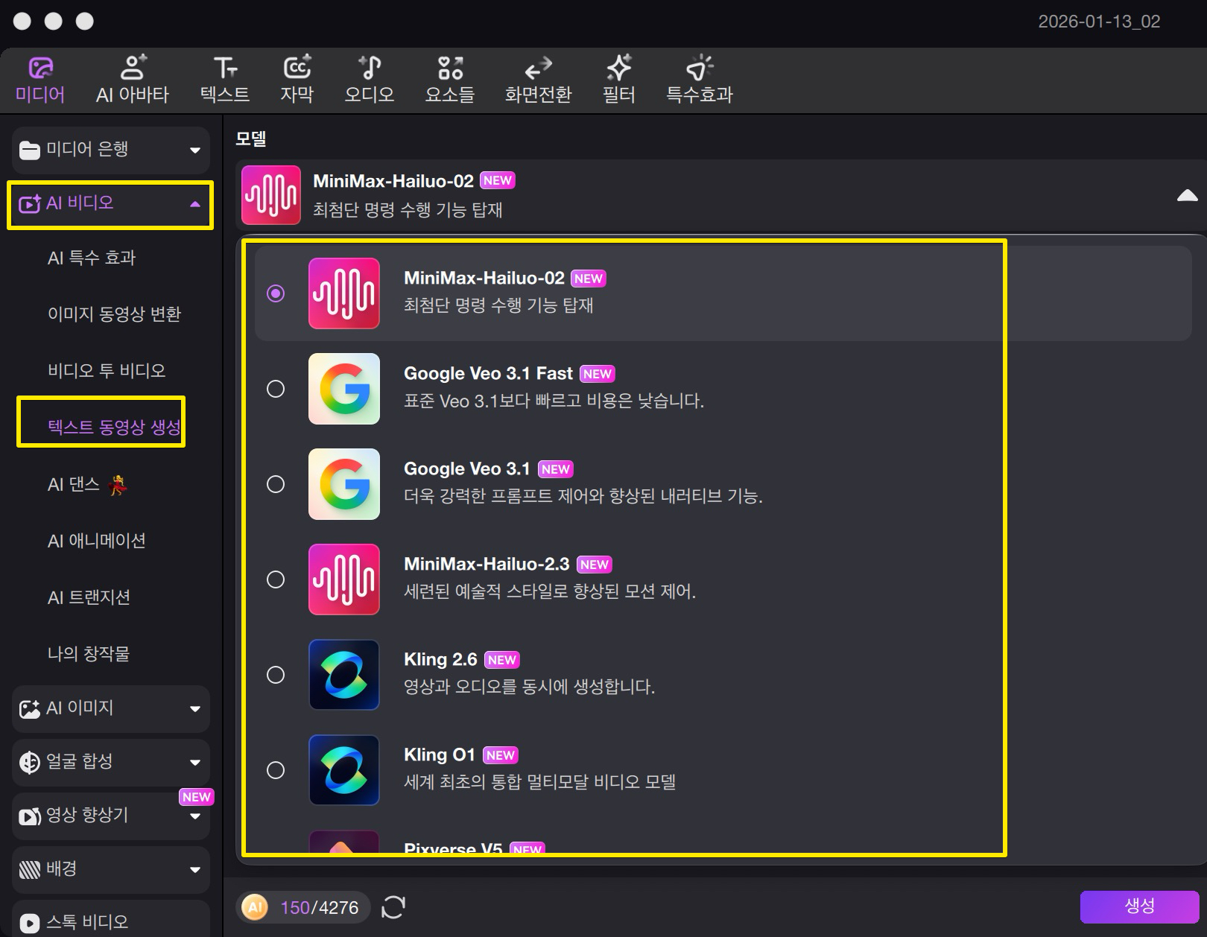Click the MiniMax-Hailuo-02 model selector header

click(720, 195)
